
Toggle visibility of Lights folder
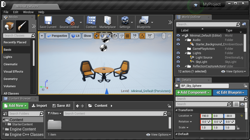click(178, 53)
